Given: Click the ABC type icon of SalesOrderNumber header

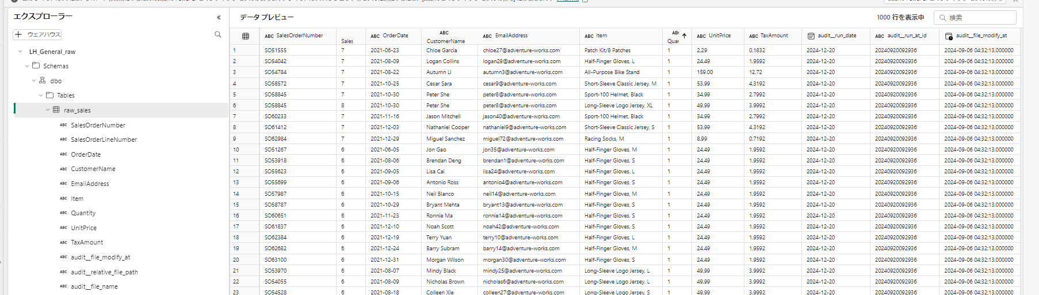Looking at the screenshot, I should coord(269,36).
